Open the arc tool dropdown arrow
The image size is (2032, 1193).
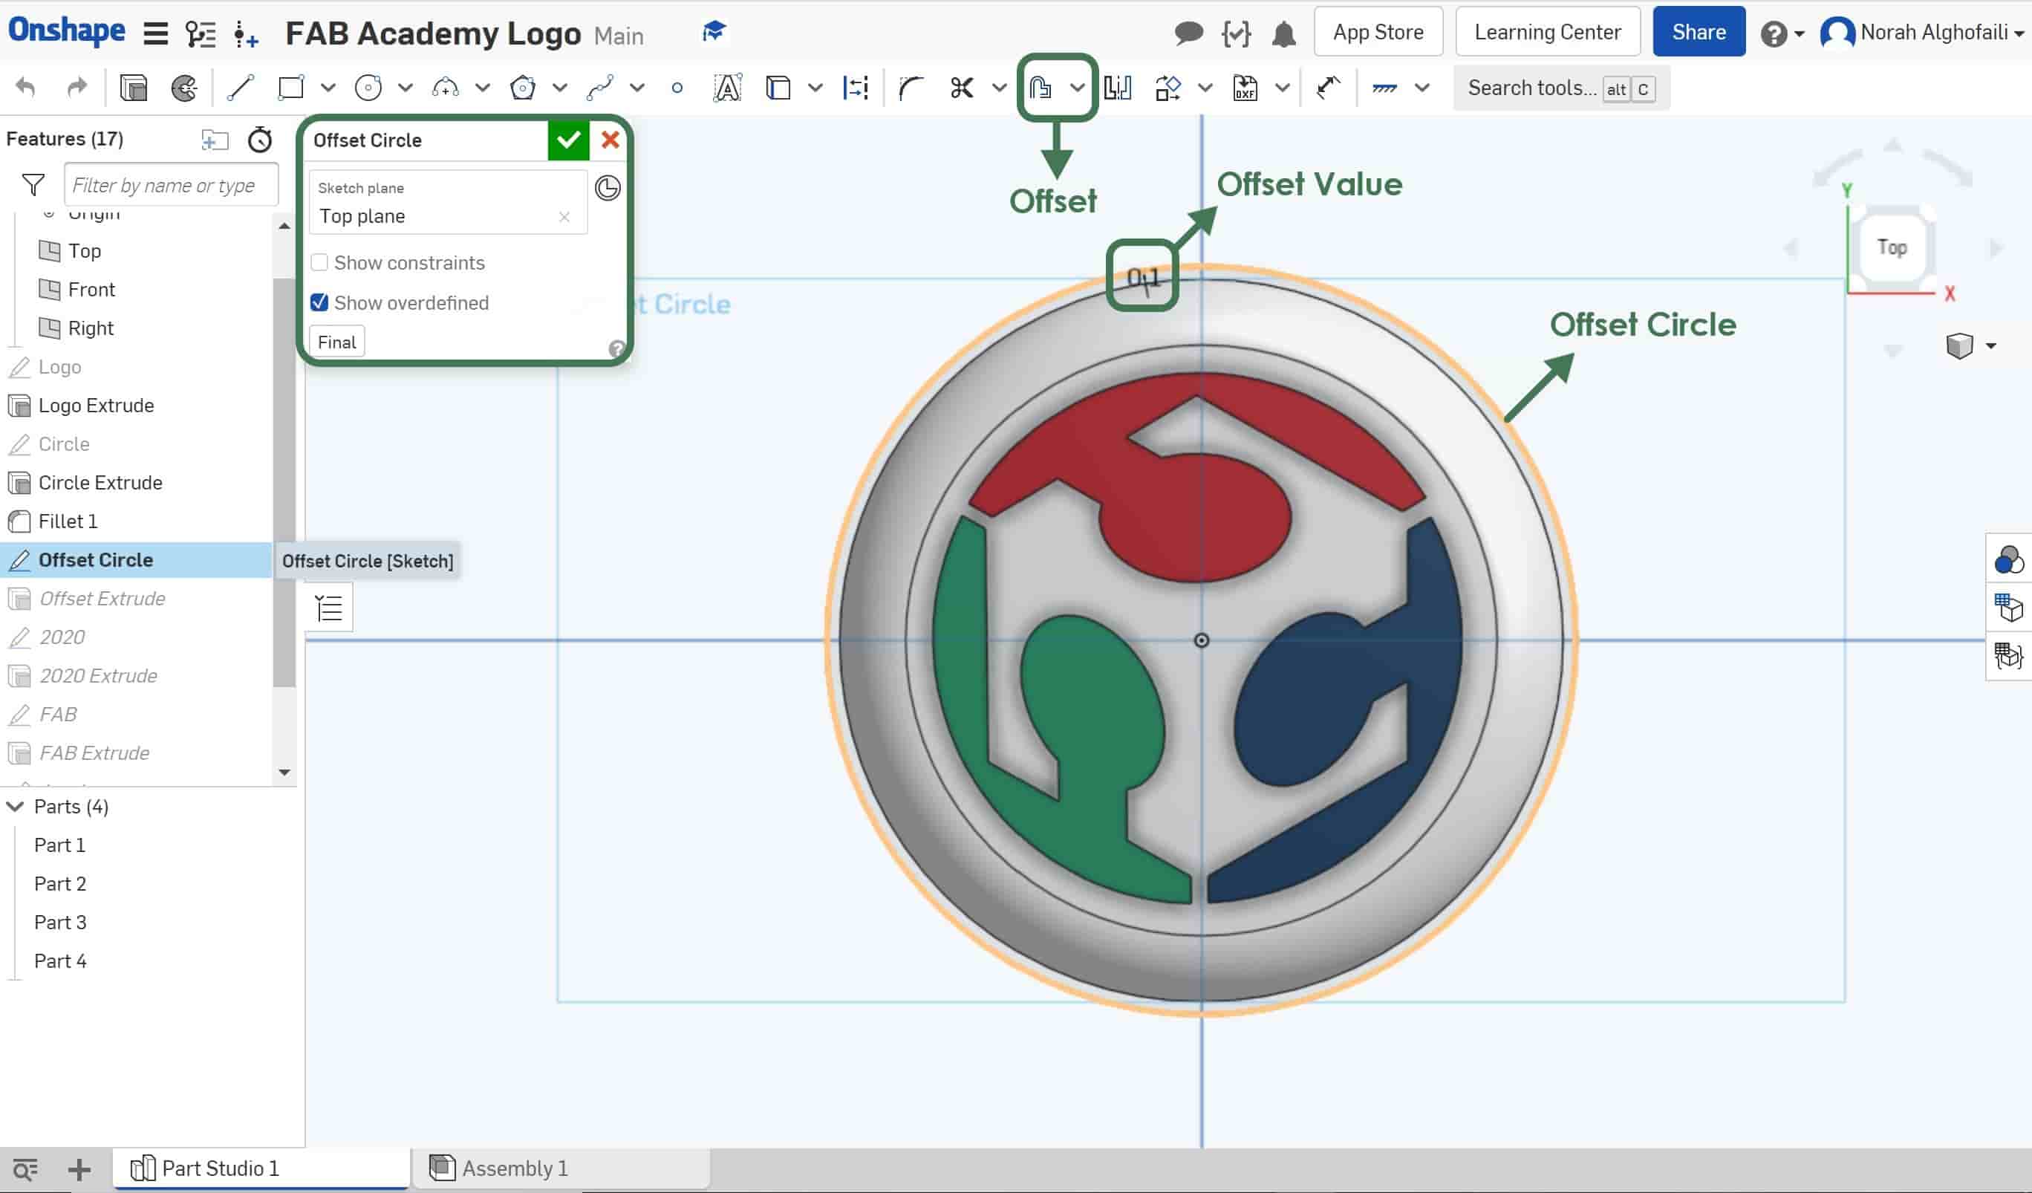(483, 87)
